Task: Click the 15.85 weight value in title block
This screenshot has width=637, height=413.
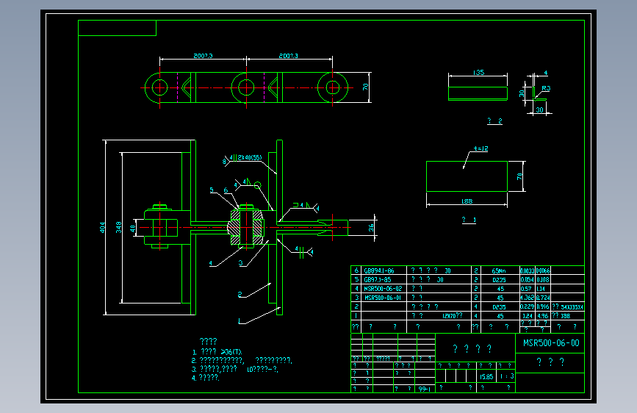Action: (486, 377)
